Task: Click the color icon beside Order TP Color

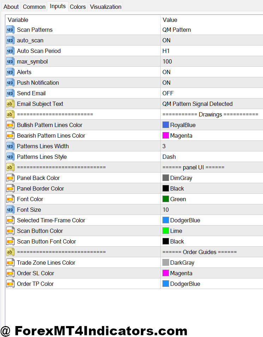Action: tap(10, 284)
